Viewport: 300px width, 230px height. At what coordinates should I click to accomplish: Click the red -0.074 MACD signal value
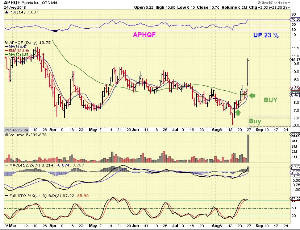coord(63,165)
